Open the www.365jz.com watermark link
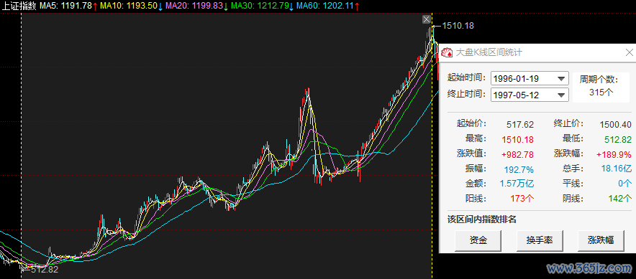 [x=589, y=268]
